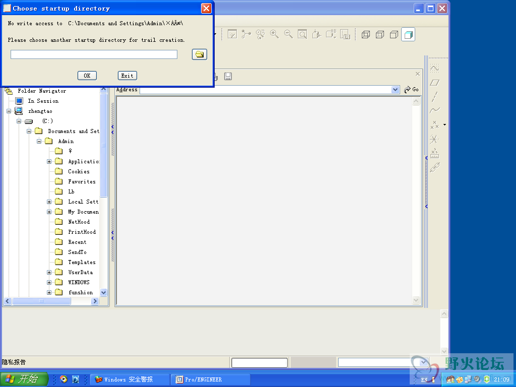This screenshot has height=387, width=516.
Task: Click the status bar text input box
Action: (x=260, y=363)
